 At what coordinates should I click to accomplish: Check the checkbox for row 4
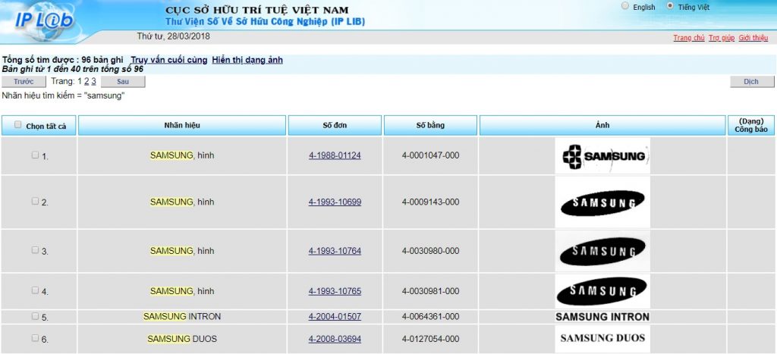pyautogui.click(x=35, y=290)
